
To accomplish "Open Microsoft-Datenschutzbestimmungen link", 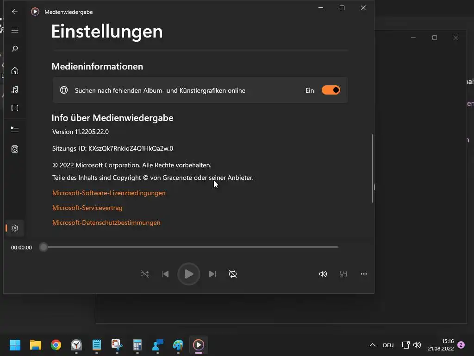I will pyautogui.click(x=106, y=222).
